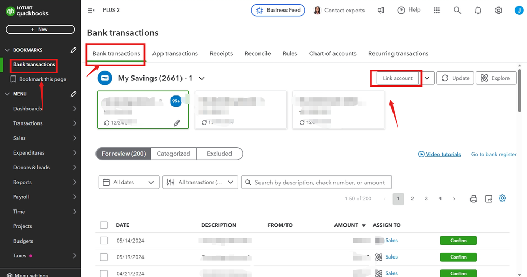This screenshot has height=277, width=527.
Task: Select the third bank account card
Action: click(339, 110)
